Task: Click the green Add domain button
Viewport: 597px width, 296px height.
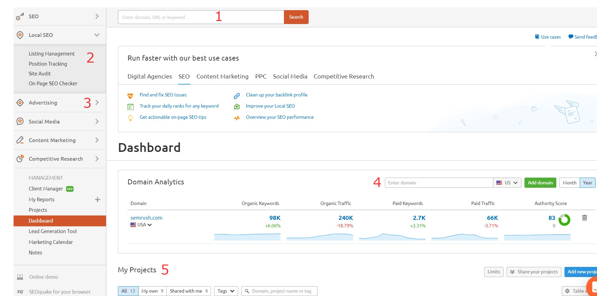Action: click(x=540, y=183)
